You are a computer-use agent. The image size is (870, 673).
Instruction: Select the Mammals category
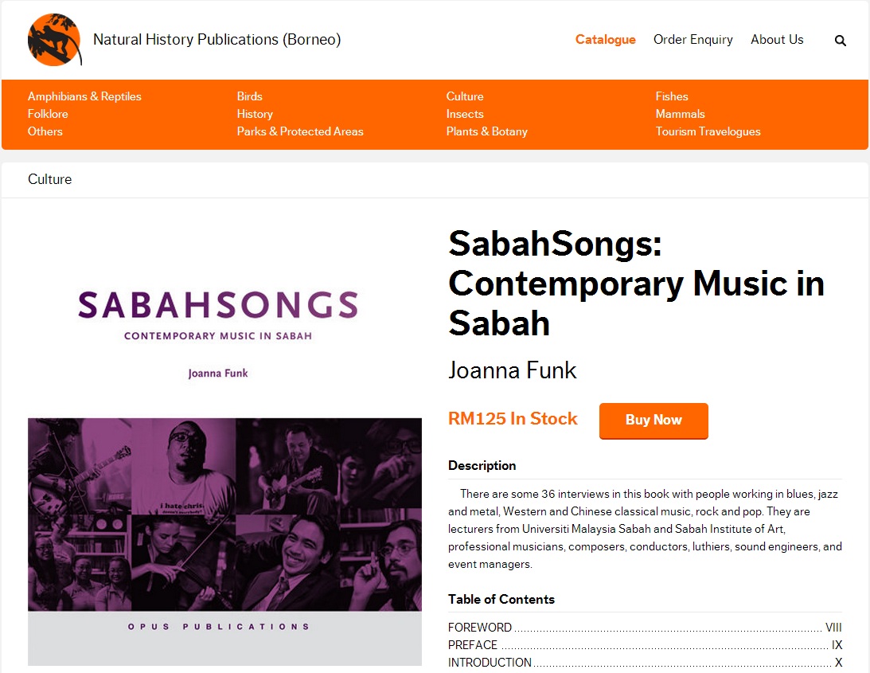tap(680, 114)
